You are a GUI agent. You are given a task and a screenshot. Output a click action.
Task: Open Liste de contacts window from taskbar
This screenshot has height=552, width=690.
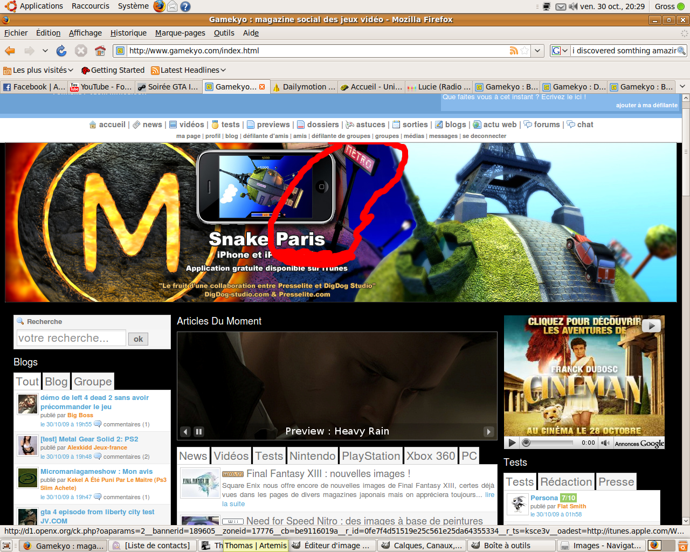[153, 546]
